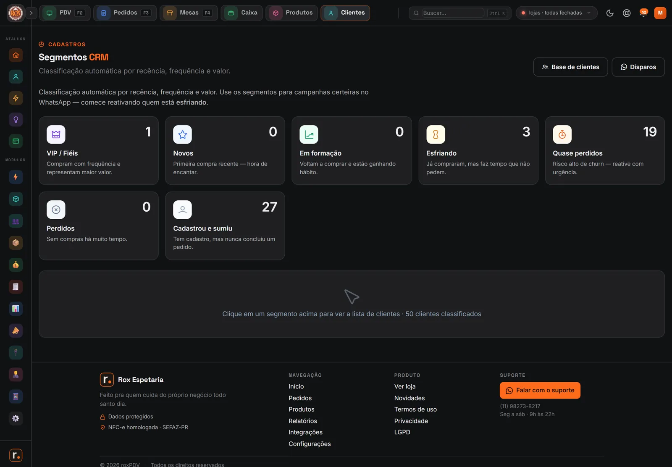Open the Termos de uso link
Screen dimensions: 672x467
415,409
